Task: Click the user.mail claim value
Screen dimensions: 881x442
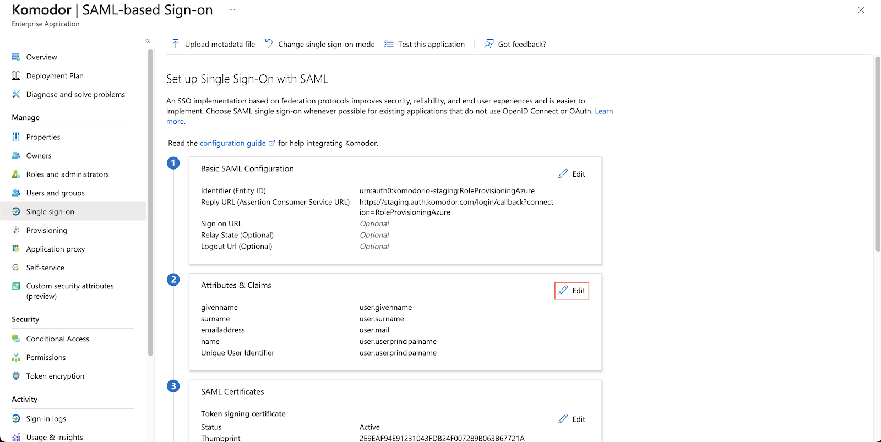Action: point(374,330)
